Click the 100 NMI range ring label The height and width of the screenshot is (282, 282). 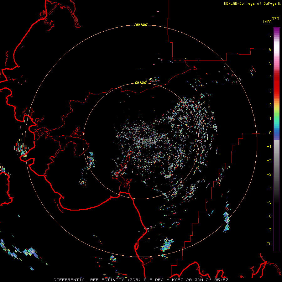click(x=141, y=25)
